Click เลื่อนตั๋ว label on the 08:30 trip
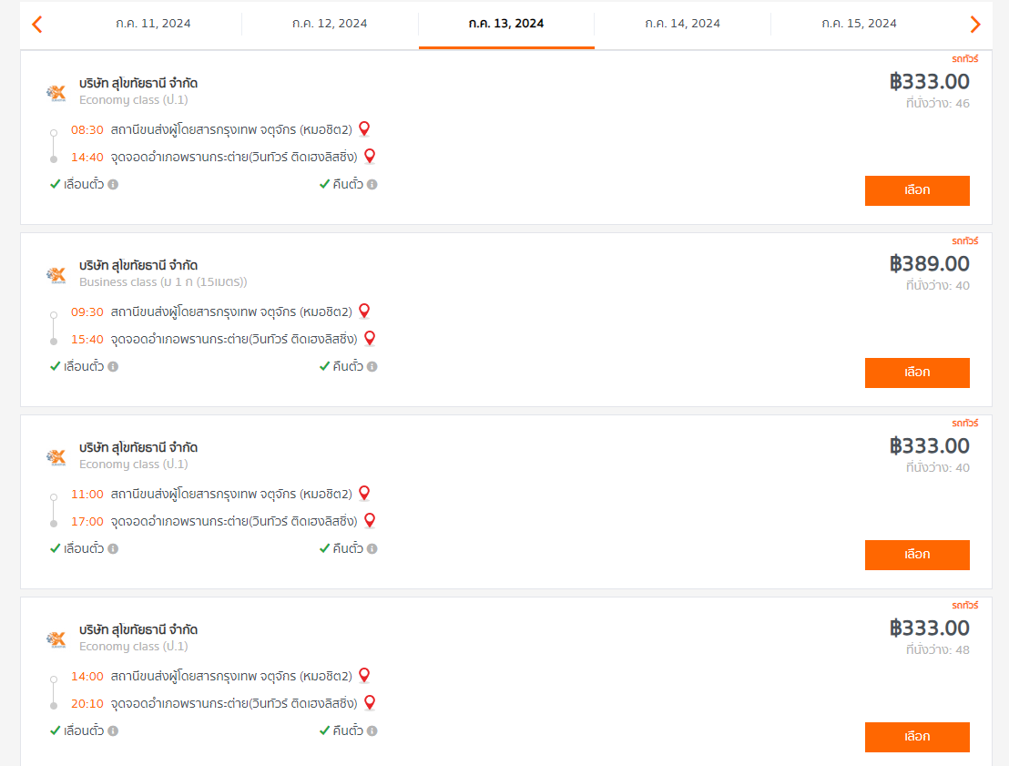Screen dimensions: 1009x766 (x=84, y=184)
